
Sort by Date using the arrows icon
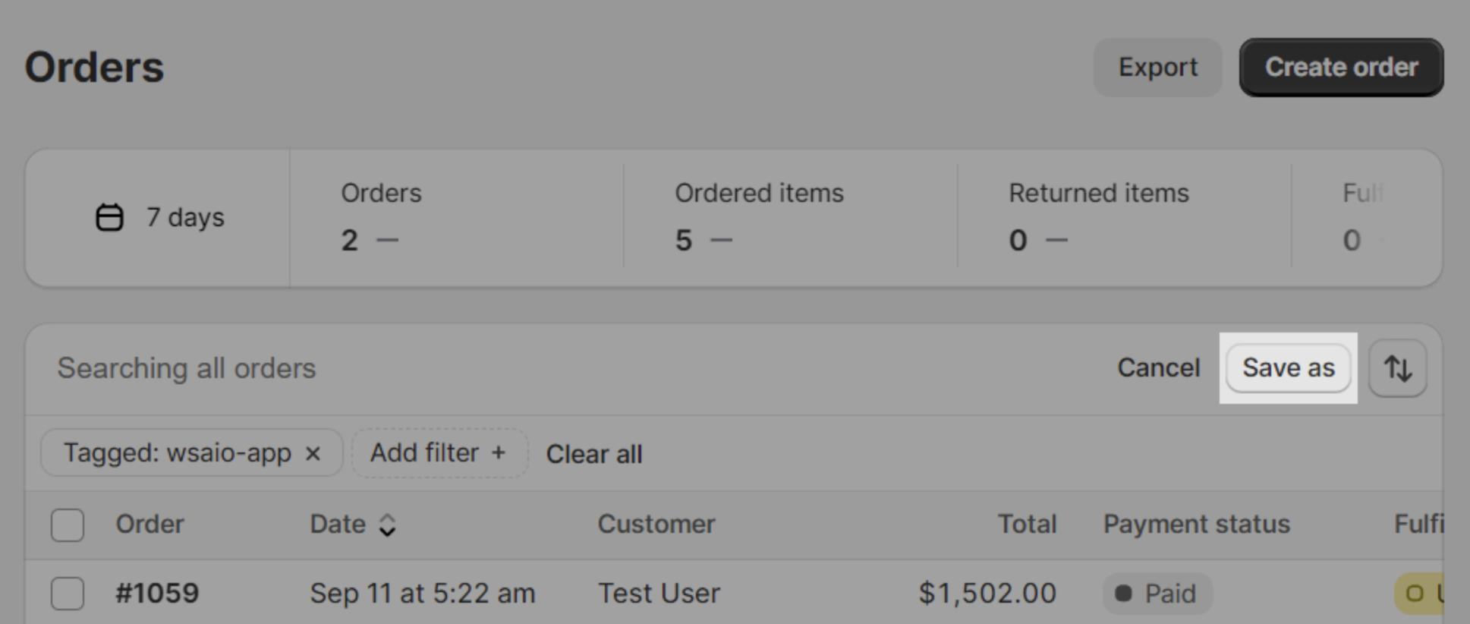387,525
